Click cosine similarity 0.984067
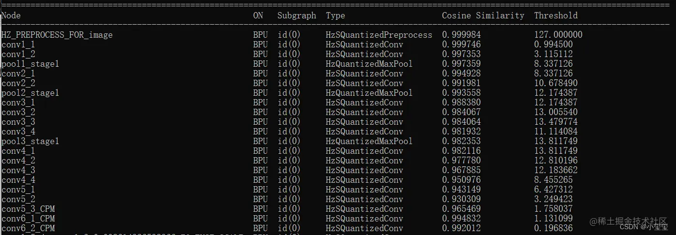The width and height of the screenshot is (676, 235). tap(461, 112)
